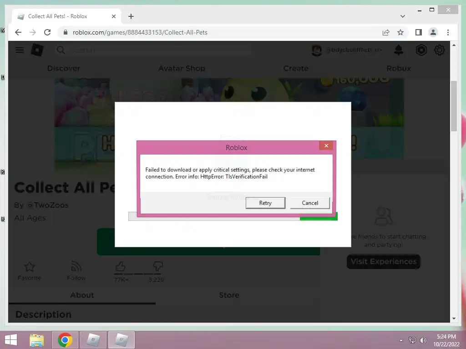Click the taskbar clock 5:24 PM
This screenshot has width=466, height=349.
[446, 337]
